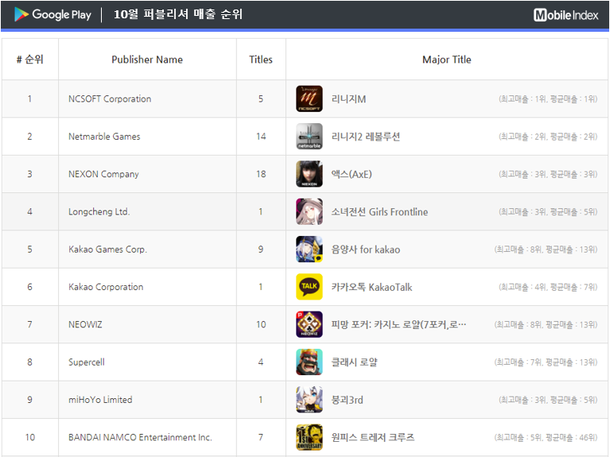Click the 소녀전선 Girls Frontline title text
Screen dimensions: 610x457
379,212
